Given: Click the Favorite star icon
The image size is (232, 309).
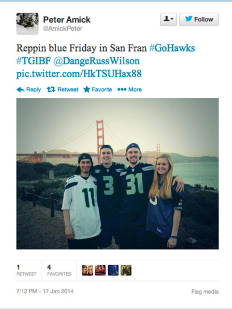Looking at the screenshot, I should click(87, 89).
